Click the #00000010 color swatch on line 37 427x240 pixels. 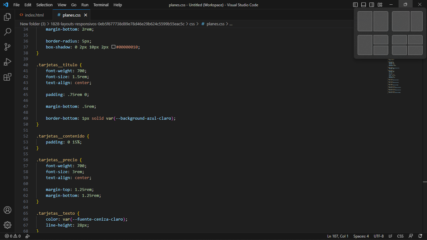tap(113, 47)
